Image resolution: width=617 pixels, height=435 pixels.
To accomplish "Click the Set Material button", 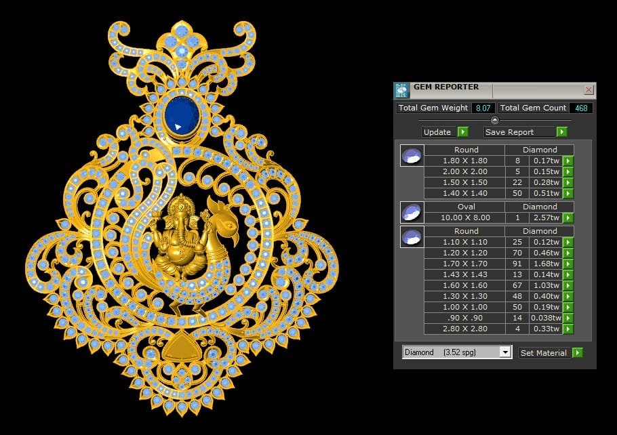I will (551, 352).
